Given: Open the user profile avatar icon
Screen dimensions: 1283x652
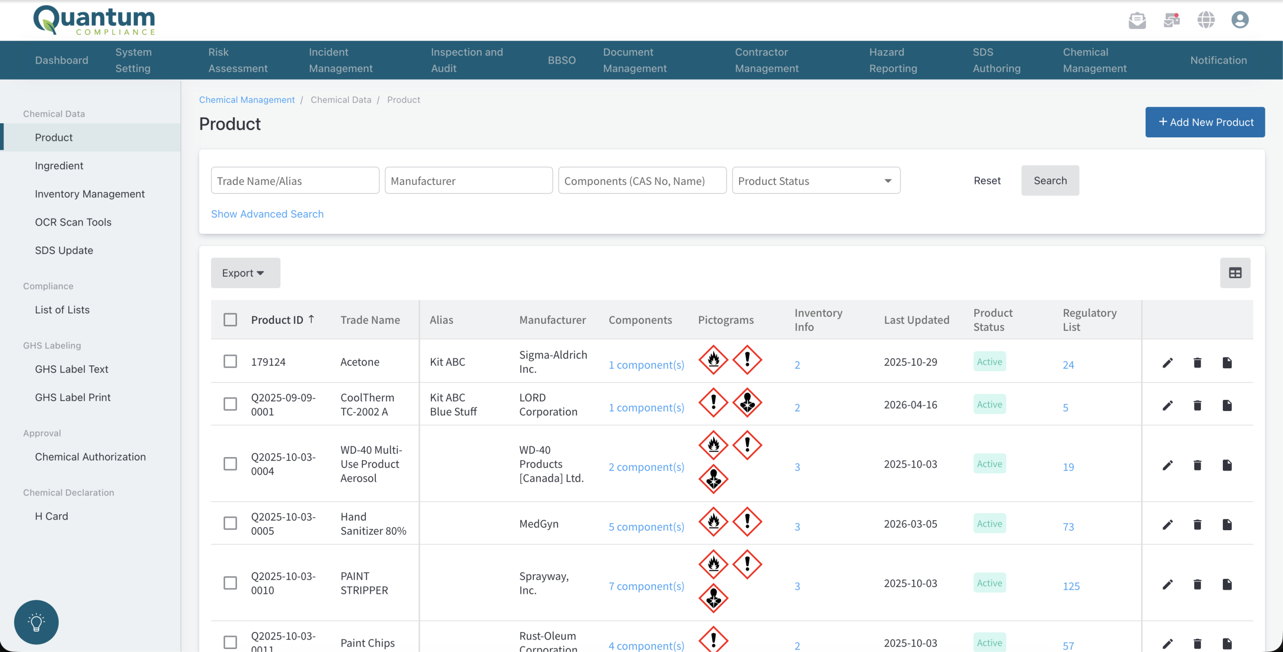Looking at the screenshot, I should 1240,20.
